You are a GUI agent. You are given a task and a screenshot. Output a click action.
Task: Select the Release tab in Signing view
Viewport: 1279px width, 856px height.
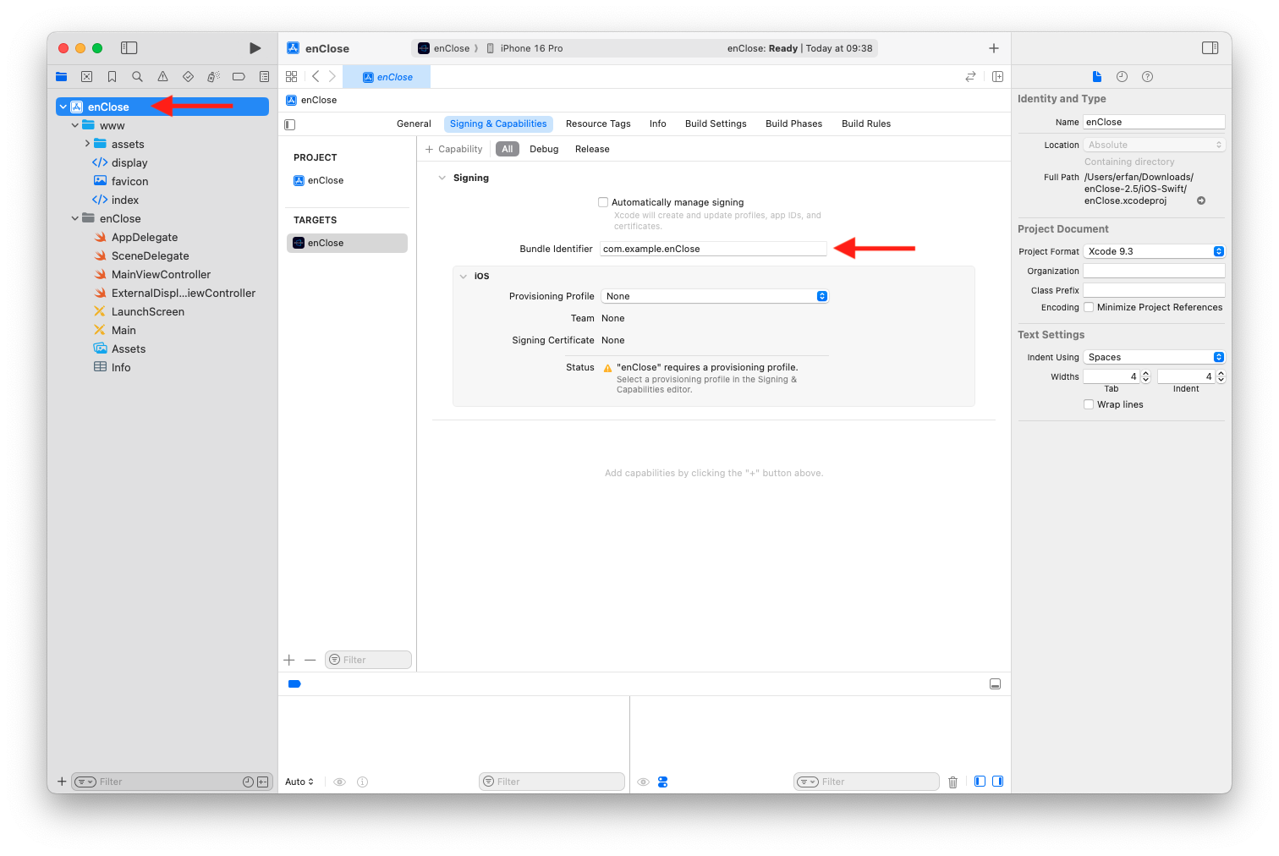pos(591,149)
